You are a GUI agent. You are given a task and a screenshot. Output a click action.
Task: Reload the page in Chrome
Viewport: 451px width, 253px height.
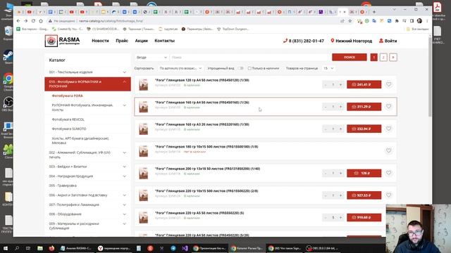click(x=33, y=21)
